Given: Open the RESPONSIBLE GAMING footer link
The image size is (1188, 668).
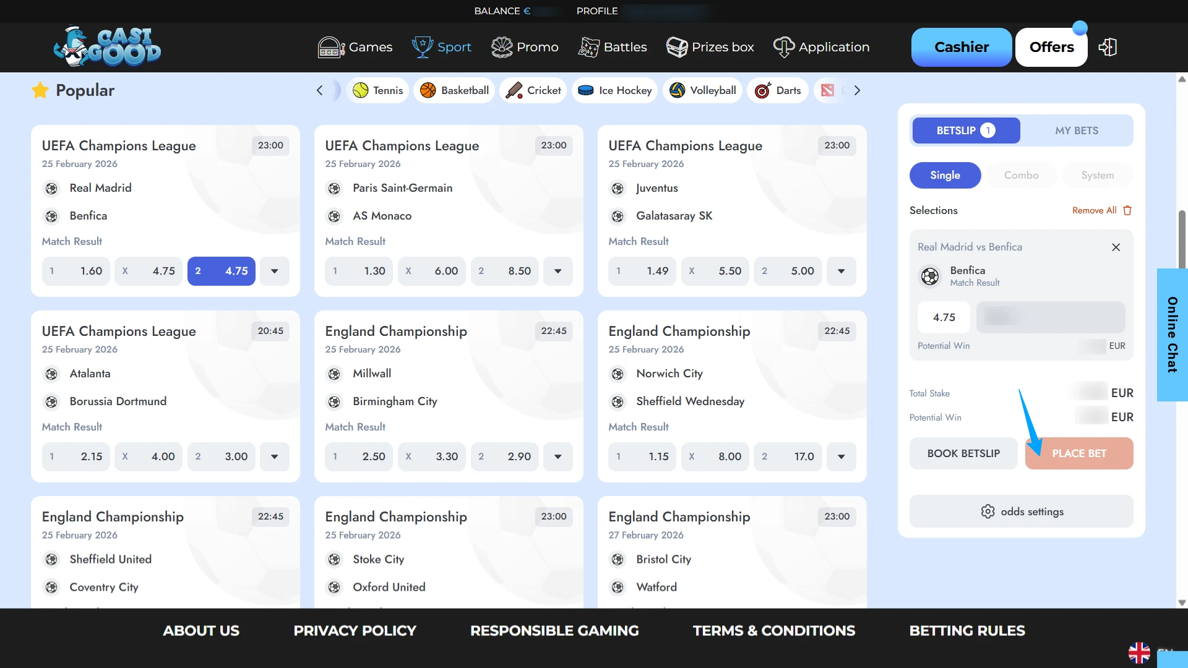Looking at the screenshot, I should pos(554,630).
